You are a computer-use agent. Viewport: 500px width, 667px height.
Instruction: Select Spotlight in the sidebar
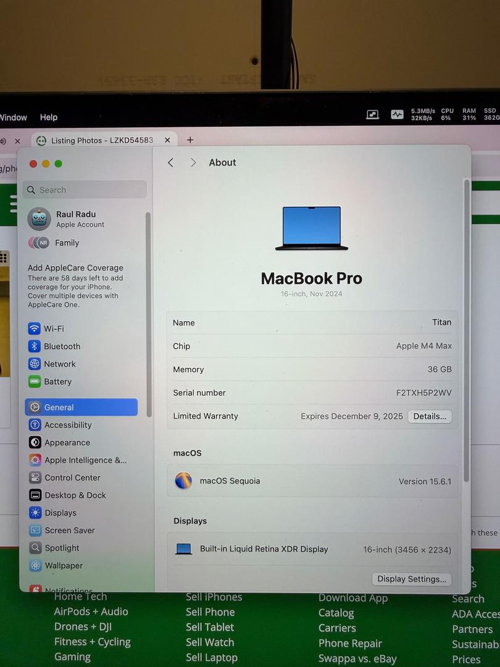[x=62, y=548]
